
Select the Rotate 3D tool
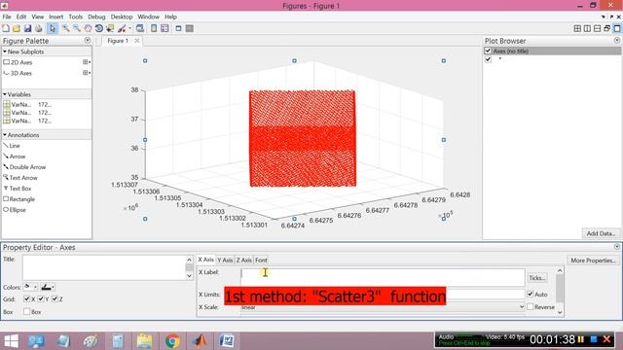tap(99, 28)
